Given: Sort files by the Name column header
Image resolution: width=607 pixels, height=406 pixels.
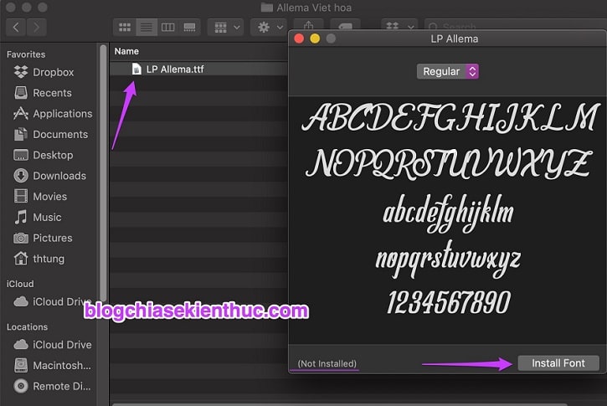Looking at the screenshot, I should (126, 51).
